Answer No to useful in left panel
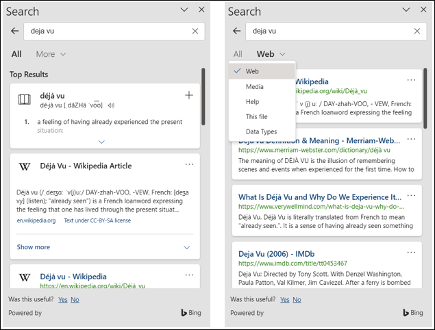The image size is (435, 330). pyautogui.click(x=75, y=300)
